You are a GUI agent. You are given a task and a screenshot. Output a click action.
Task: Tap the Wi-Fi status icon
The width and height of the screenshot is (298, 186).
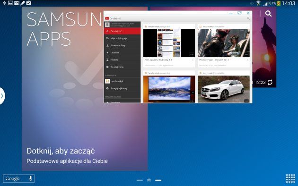(258, 3)
